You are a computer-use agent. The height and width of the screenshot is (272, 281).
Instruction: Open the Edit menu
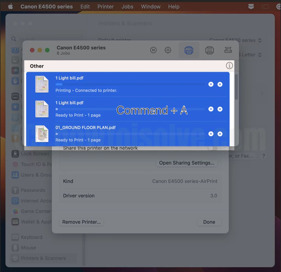tap(85, 7)
